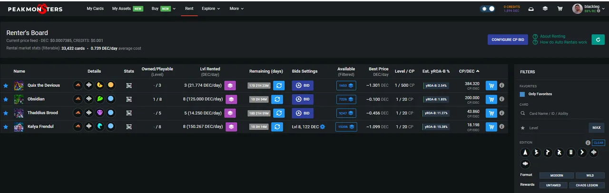Open the info icon on the Thaddius Brood row
This screenshot has width=609, height=193.
pyautogui.click(x=502, y=113)
